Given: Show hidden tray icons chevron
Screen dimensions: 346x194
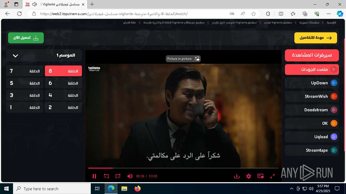Looking at the screenshot, I should (291, 189).
